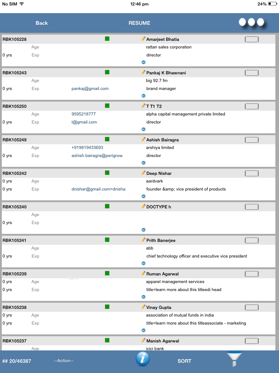Check the box for Ruman Agarwal
Screen dimensions: 279x373
251,274
